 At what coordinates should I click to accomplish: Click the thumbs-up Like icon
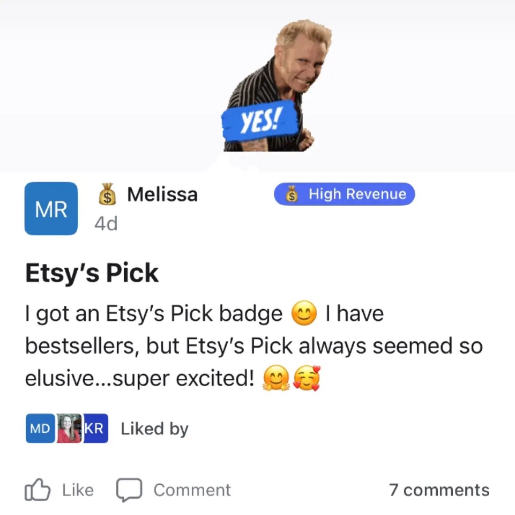point(37,489)
